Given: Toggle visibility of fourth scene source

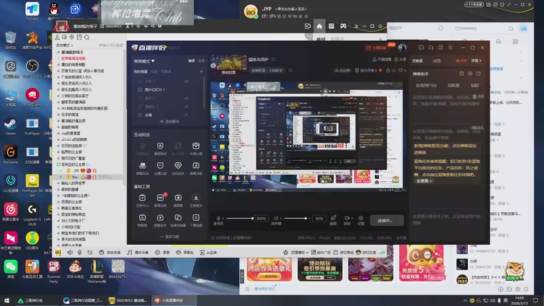Looking at the screenshot, I should point(186,107).
